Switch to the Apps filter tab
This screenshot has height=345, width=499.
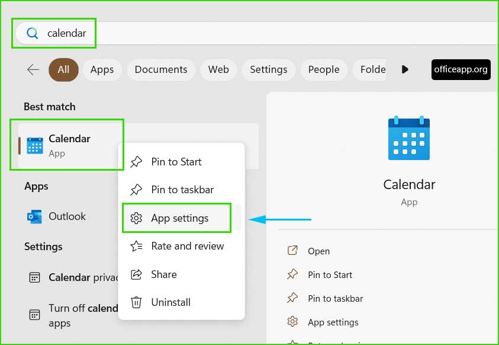[x=102, y=69]
